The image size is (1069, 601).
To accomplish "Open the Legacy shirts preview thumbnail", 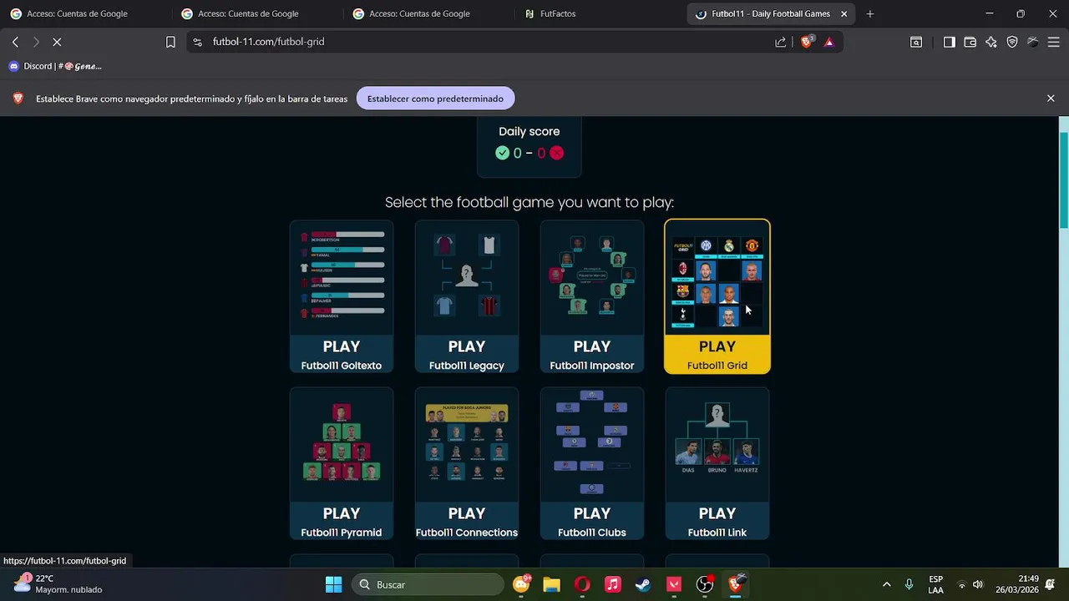I will click(467, 278).
